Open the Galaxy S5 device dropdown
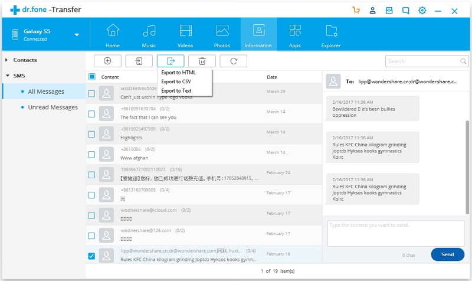This screenshot has height=281, width=472. 77,35
